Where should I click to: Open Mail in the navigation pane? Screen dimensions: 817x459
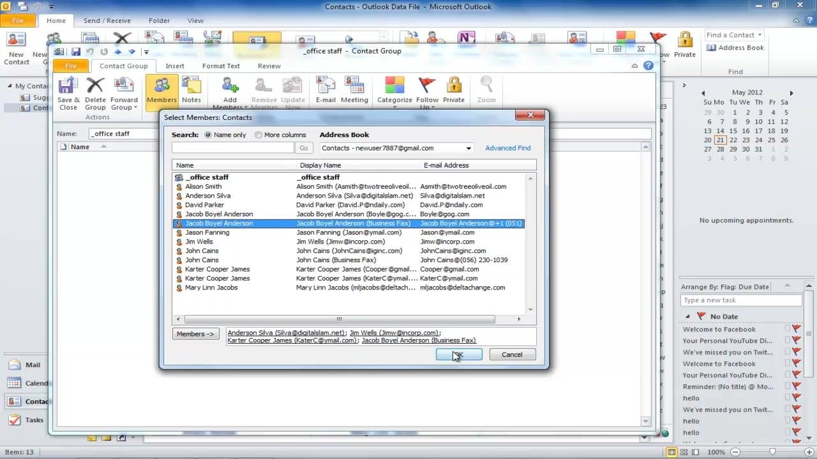click(x=25, y=365)
